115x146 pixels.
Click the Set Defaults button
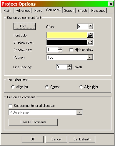82,139
